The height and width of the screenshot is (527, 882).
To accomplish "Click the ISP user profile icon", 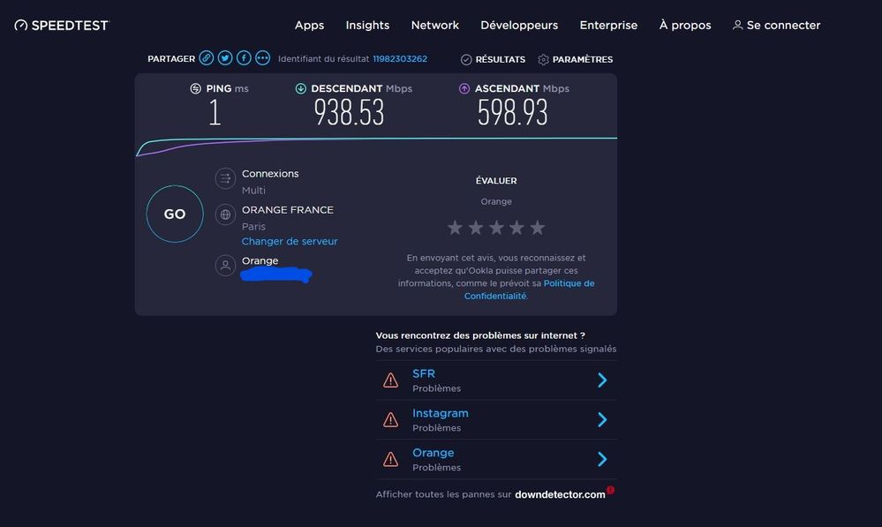I will (225, 265).
